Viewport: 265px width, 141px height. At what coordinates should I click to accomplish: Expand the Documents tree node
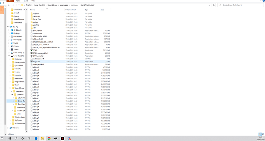(9, 36)
